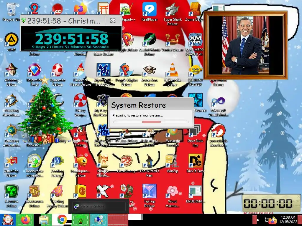302x226 pixels.
Task: Switch to Chrome in the taskbar
Action: 62,220
